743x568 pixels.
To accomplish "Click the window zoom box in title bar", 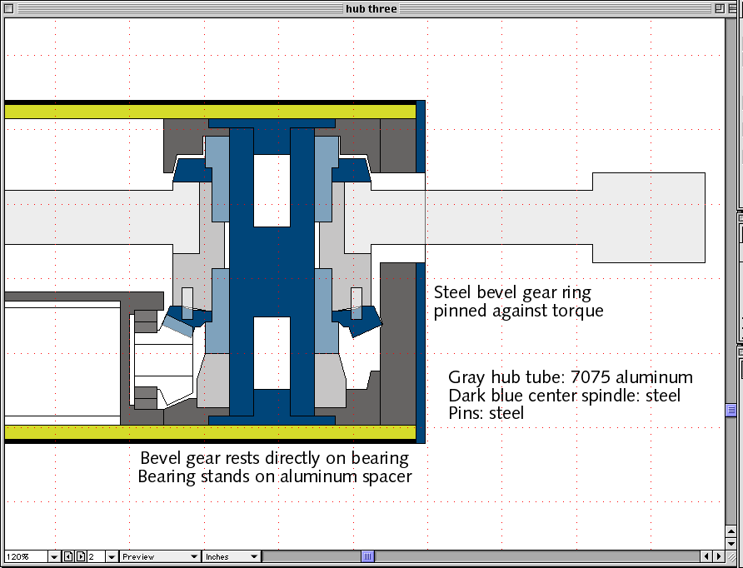I will [720, 8].
